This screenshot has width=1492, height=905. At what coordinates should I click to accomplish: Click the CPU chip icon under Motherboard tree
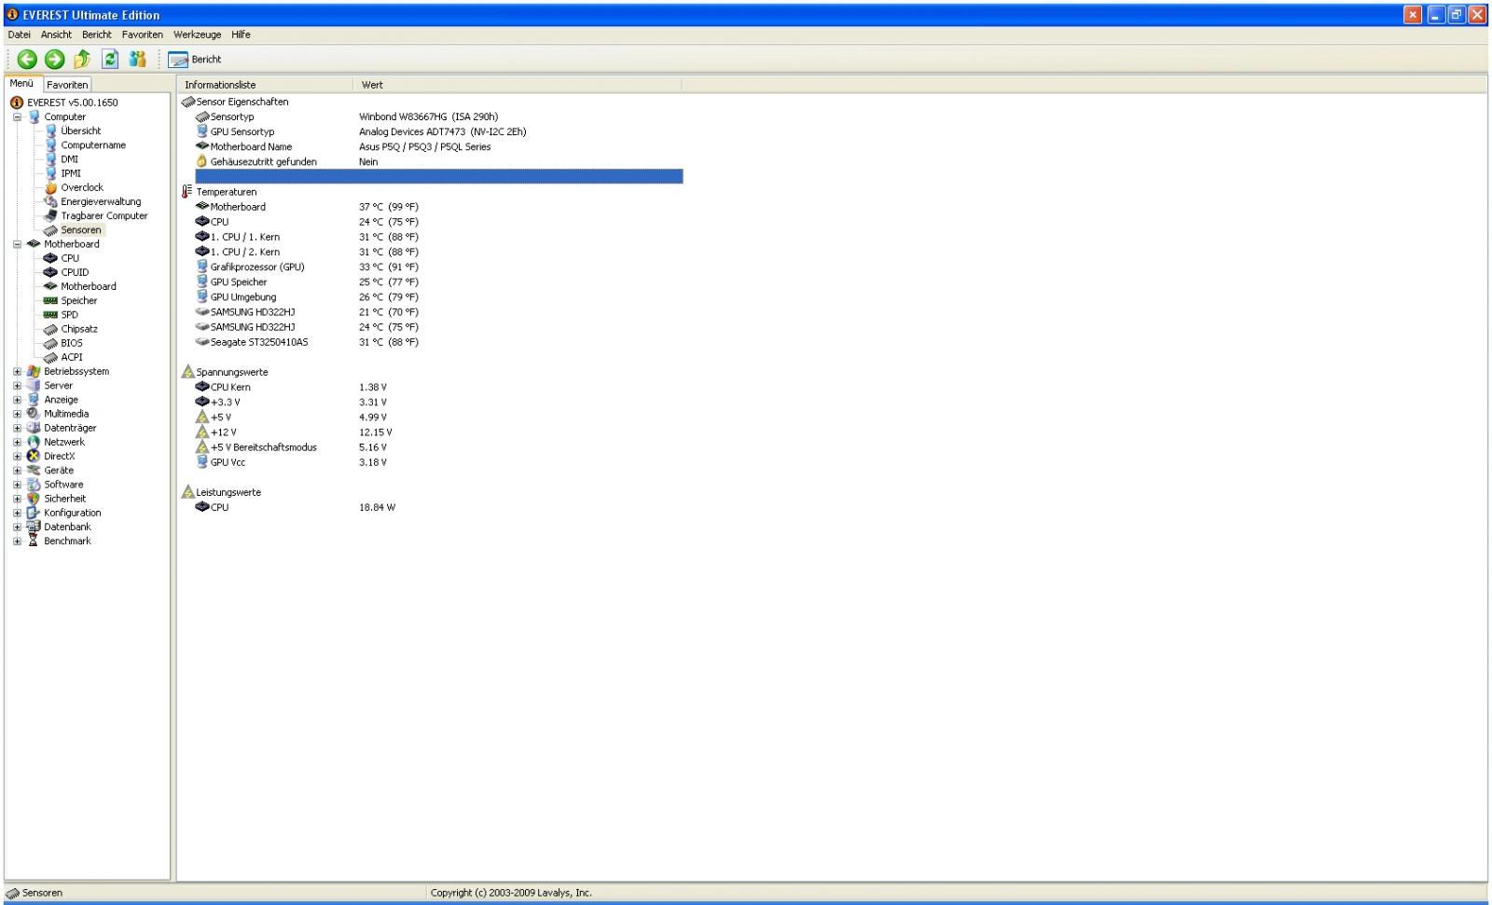coord(50,258)
